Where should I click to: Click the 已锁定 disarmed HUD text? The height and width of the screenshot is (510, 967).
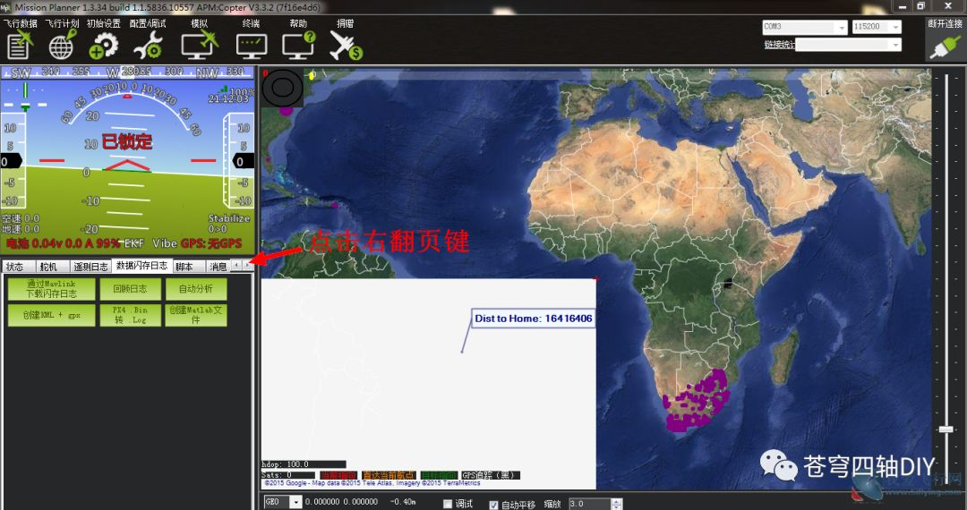click(x=126, y=141)
